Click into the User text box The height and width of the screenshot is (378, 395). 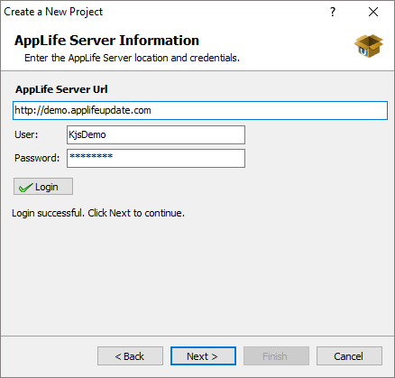click(156, 134)
